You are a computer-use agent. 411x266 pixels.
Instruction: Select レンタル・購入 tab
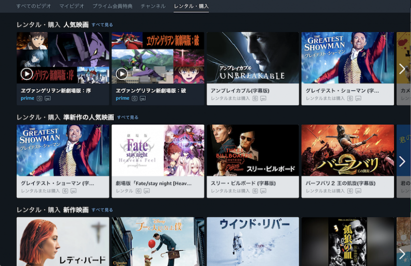click(x=191, y=6)
